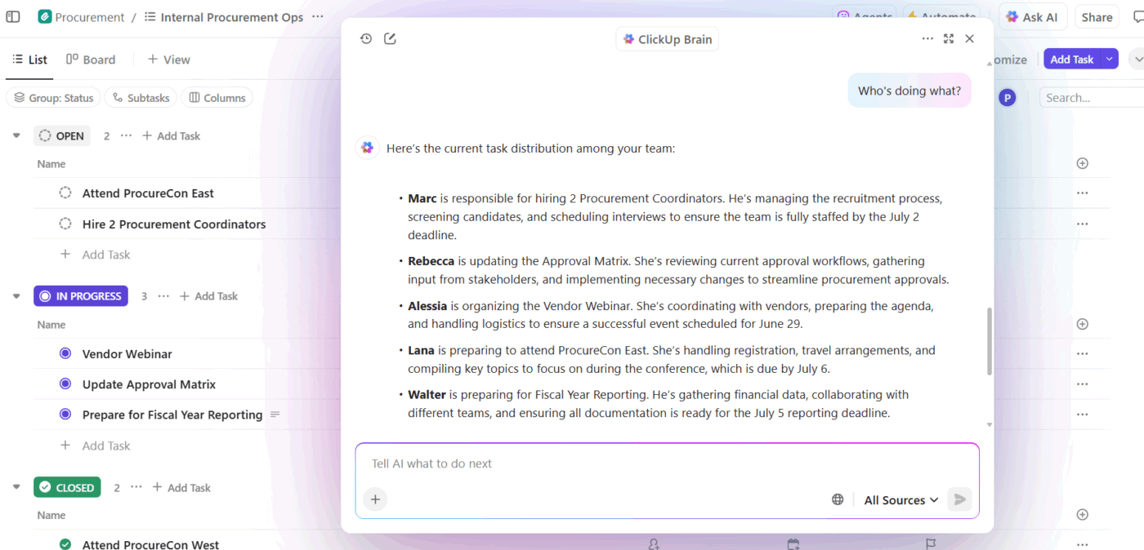
Task: Send the AI prompt with the arrow icon
Action: click(959, 499)
